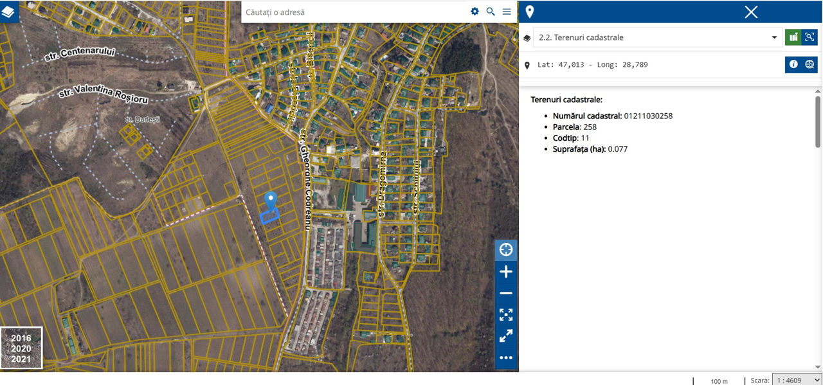823x385 pixels.
Task: Click the blue map marker pin
Action: pos(271,201)
